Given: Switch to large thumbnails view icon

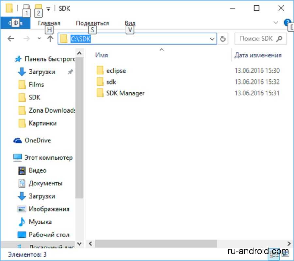Looking at the screenshot, I should tap(285, 254).
